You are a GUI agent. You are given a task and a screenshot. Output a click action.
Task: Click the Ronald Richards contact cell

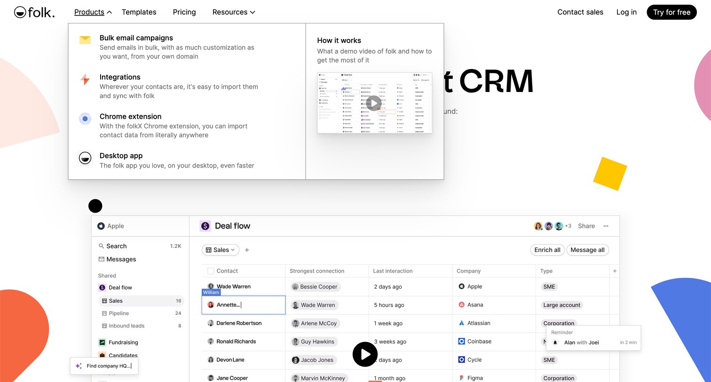[243, 342]
